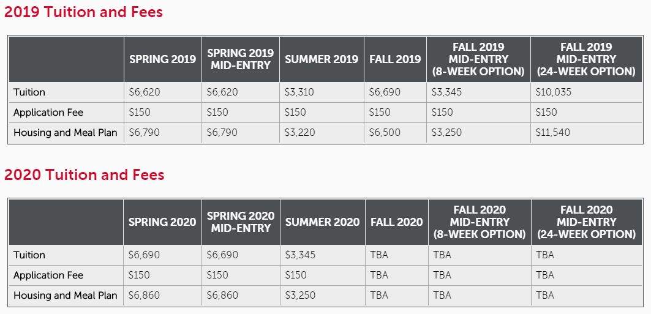
Task: Click the Tuition row label in 2019 table
Action: pyautogui.click(x=29, y=92)
